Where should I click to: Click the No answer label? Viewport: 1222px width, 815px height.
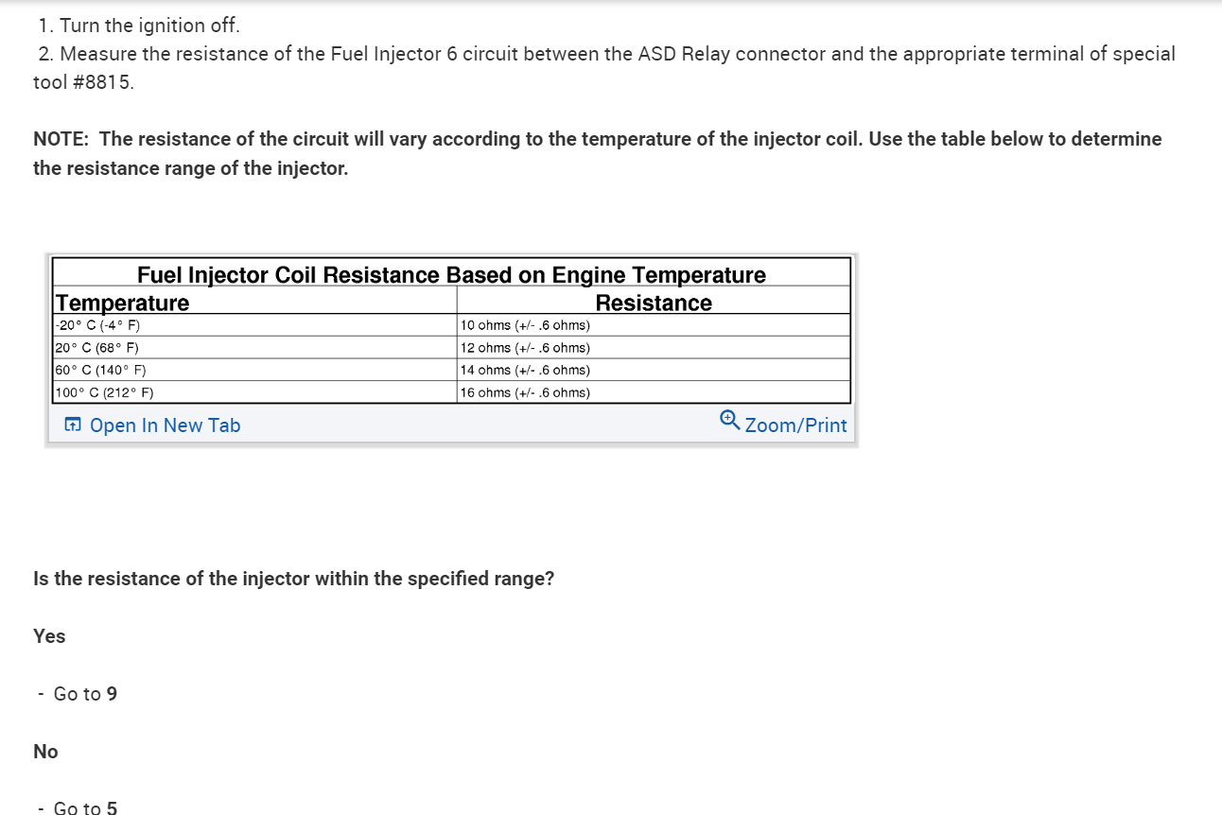pyautogui.click(x=45, y=752)
